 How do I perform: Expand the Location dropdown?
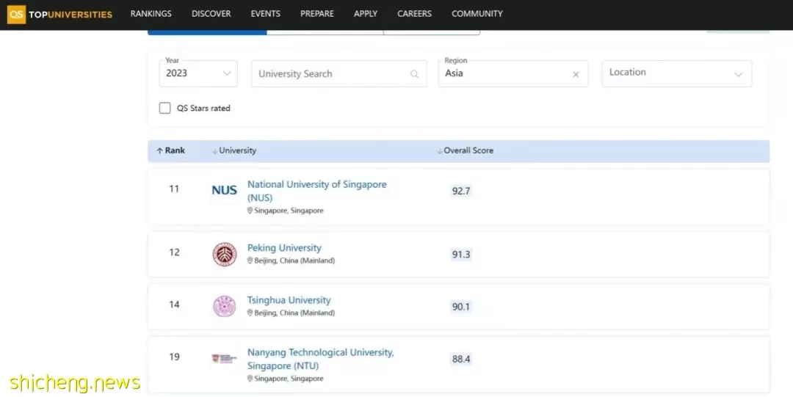click(x=677, y=73)
